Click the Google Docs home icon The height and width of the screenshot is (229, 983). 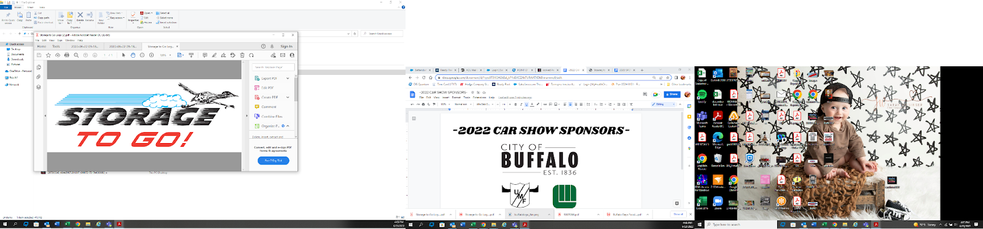[x=413, y=95]
